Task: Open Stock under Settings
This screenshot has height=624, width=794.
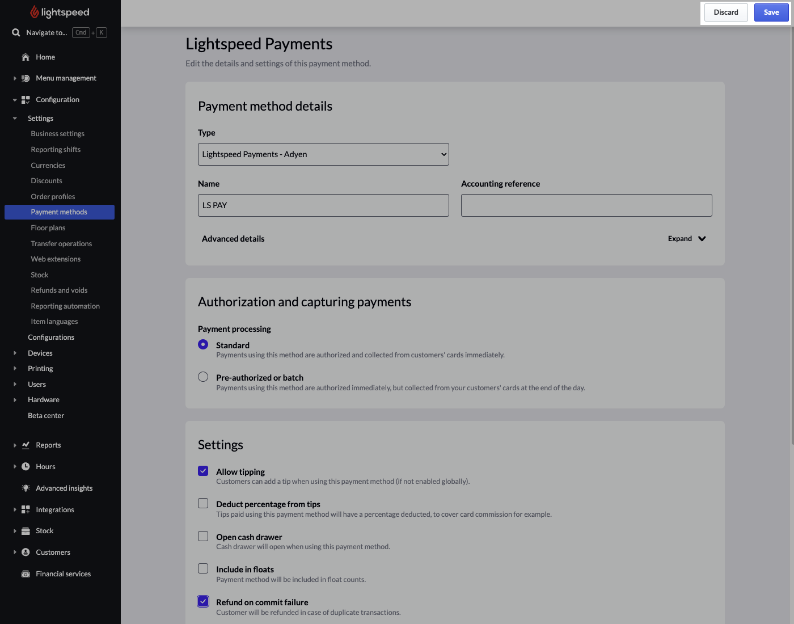Action: [x=40, y=275]
